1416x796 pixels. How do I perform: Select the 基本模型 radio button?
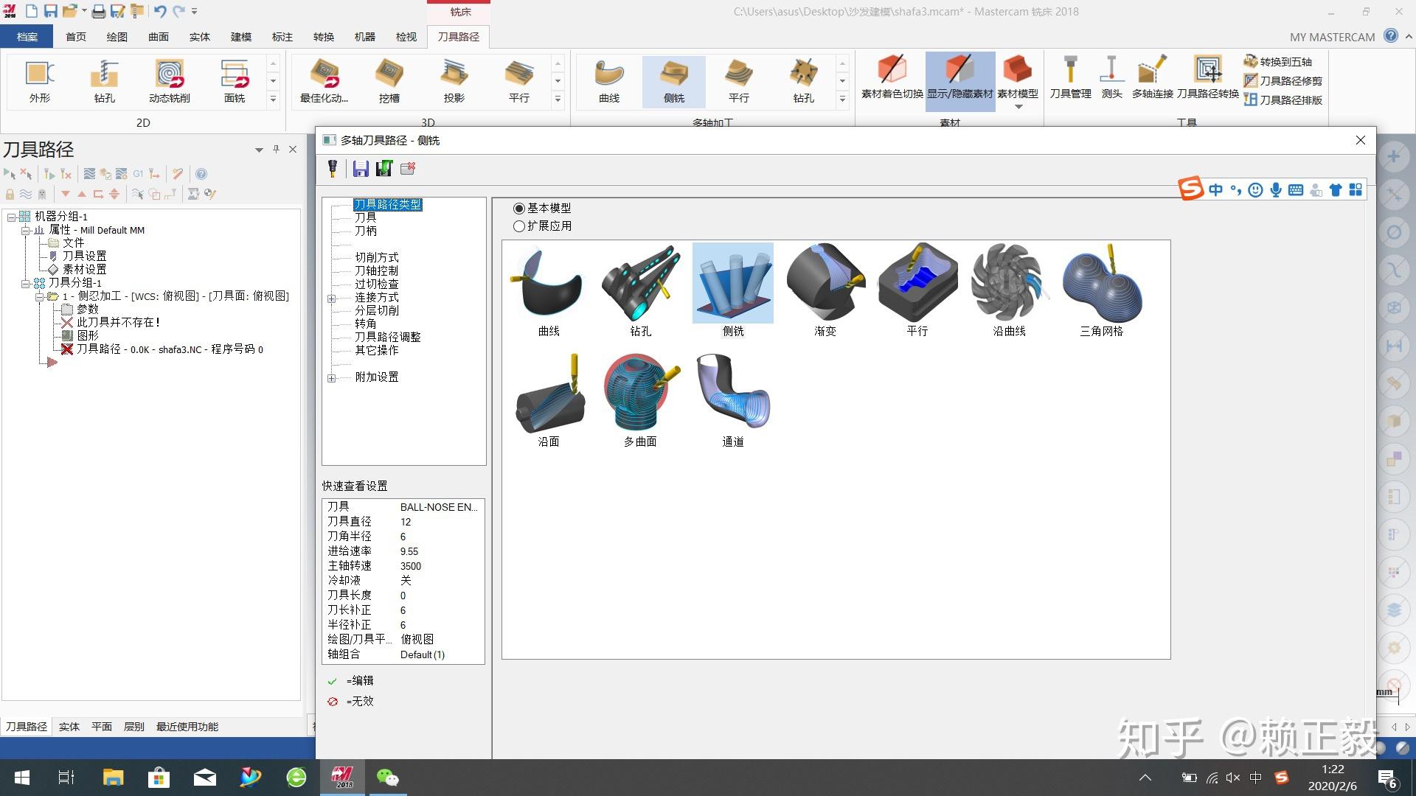pos(518,209)
